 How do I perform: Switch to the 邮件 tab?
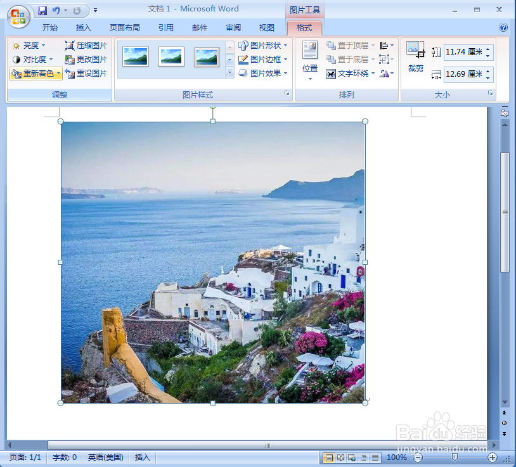[200, 28]
